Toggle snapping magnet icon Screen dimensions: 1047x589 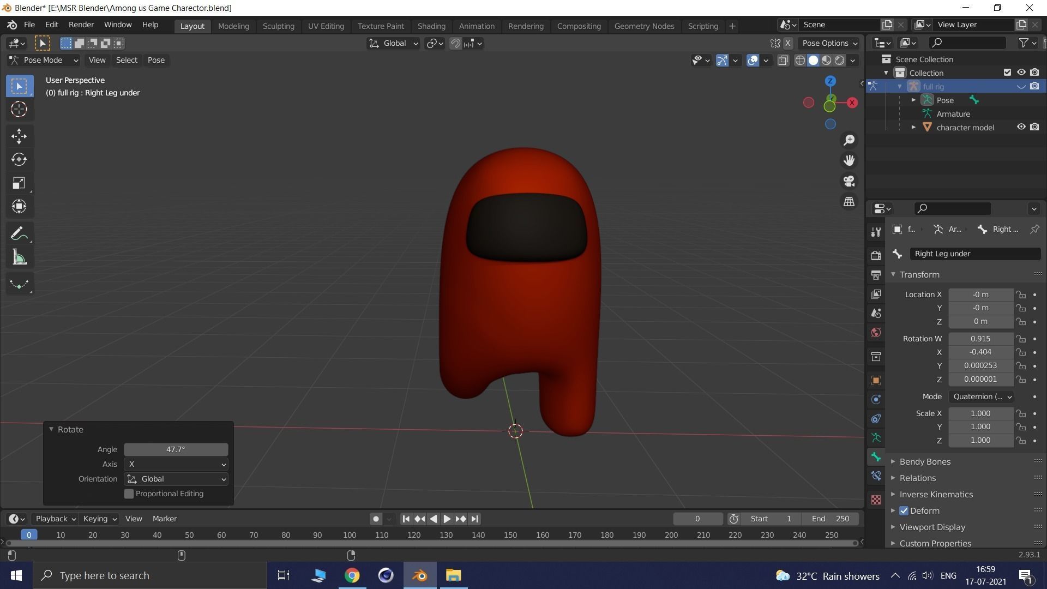[455, 44]
